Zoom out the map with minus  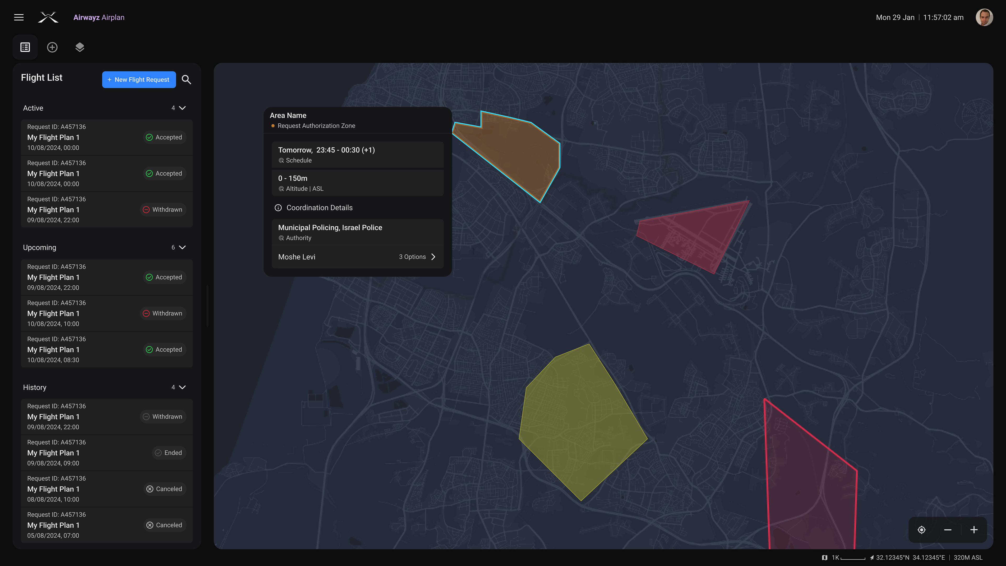[948, 530]
